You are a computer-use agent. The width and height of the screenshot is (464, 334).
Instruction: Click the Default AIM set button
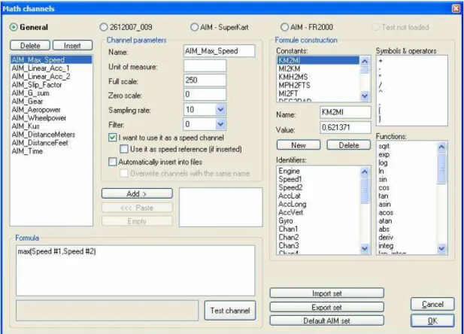click(326, 320)
